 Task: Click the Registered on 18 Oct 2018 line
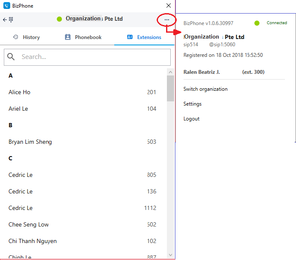[x=223, y=55]
